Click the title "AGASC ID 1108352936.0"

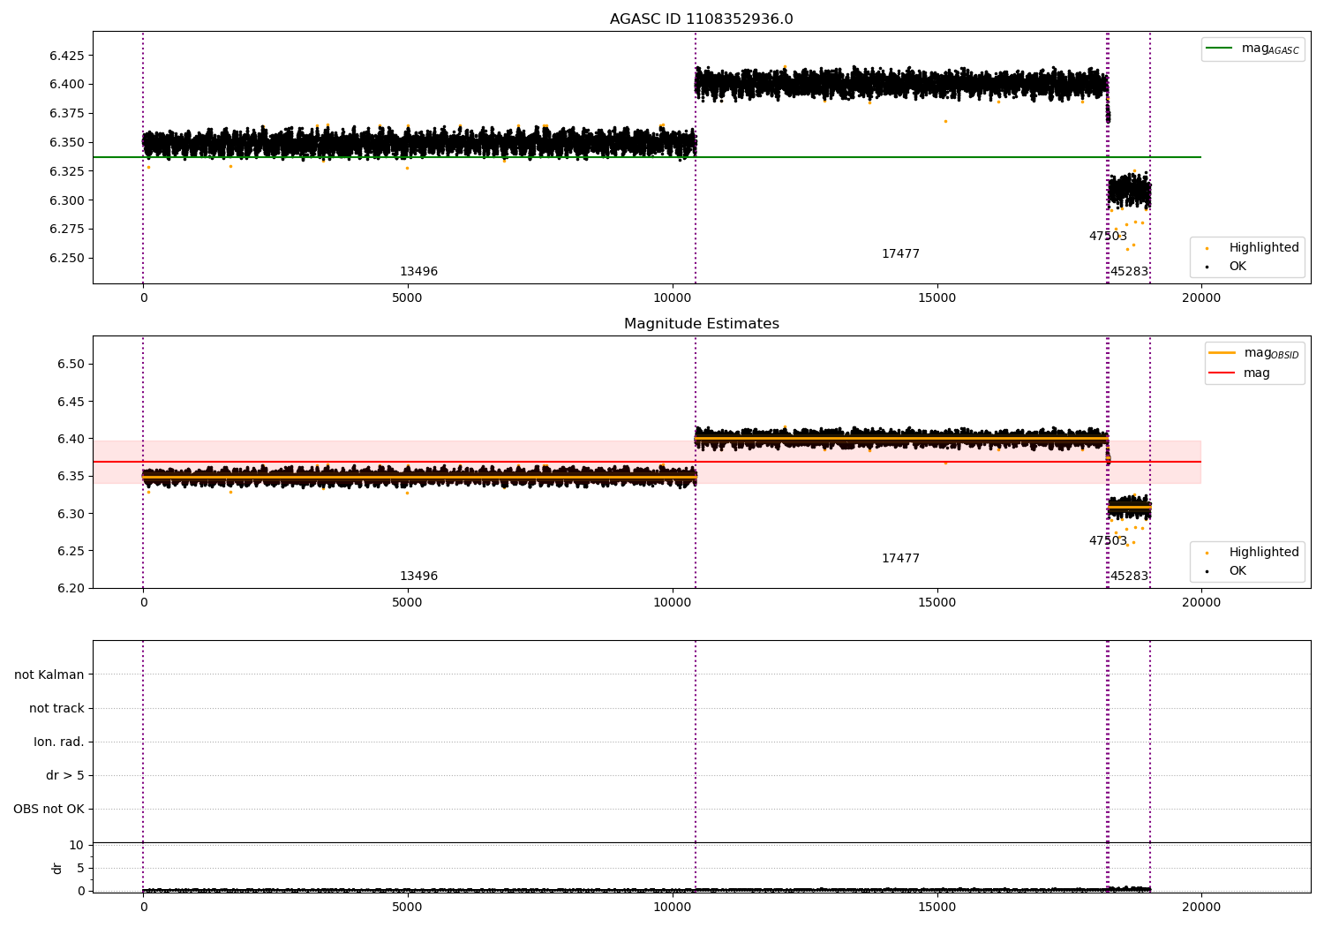point(701,19)
